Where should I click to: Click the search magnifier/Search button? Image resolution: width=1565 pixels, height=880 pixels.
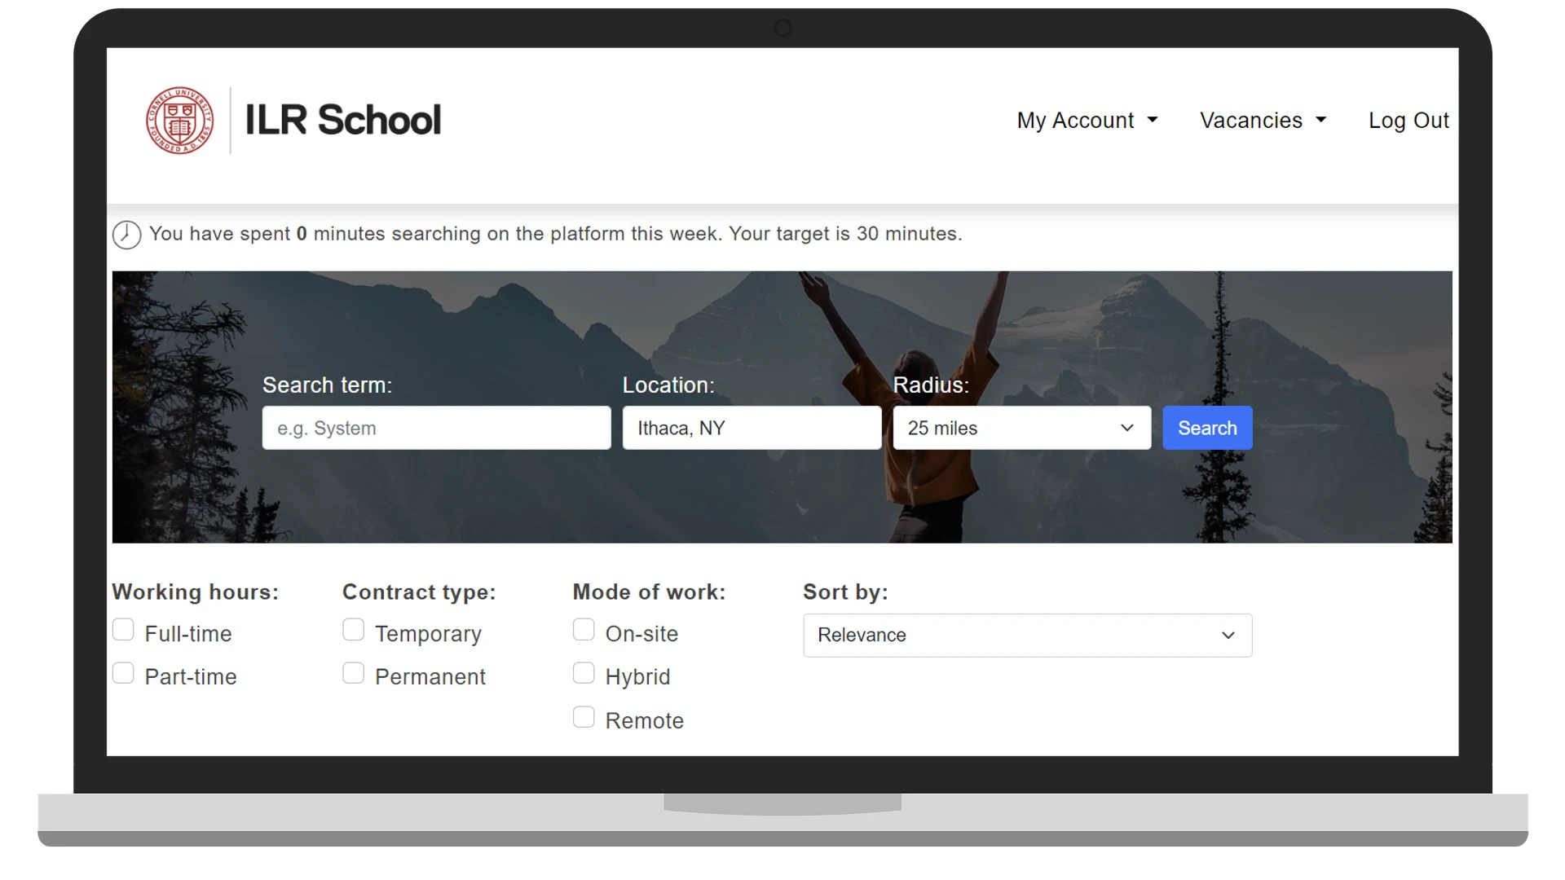[1207, 428]
